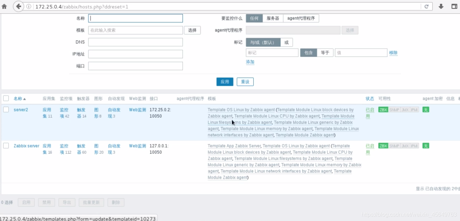Open the Zabbix server host link

[x=27, y=146]
